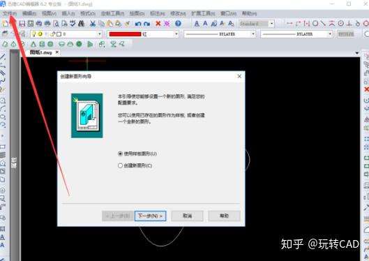Screen dimensions: 369x261
Task: Click the layer manager icon left of layer list
Action: (x=5, y=34)
